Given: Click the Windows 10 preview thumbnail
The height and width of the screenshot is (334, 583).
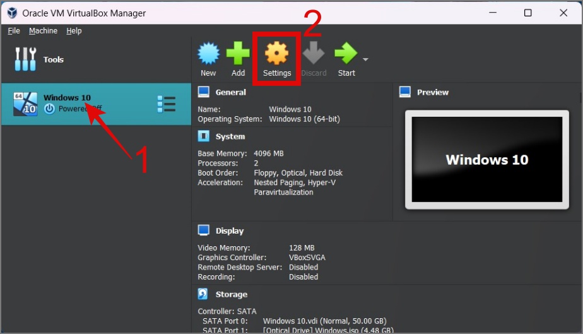Looking at the screenshot, I should point(486,160).
